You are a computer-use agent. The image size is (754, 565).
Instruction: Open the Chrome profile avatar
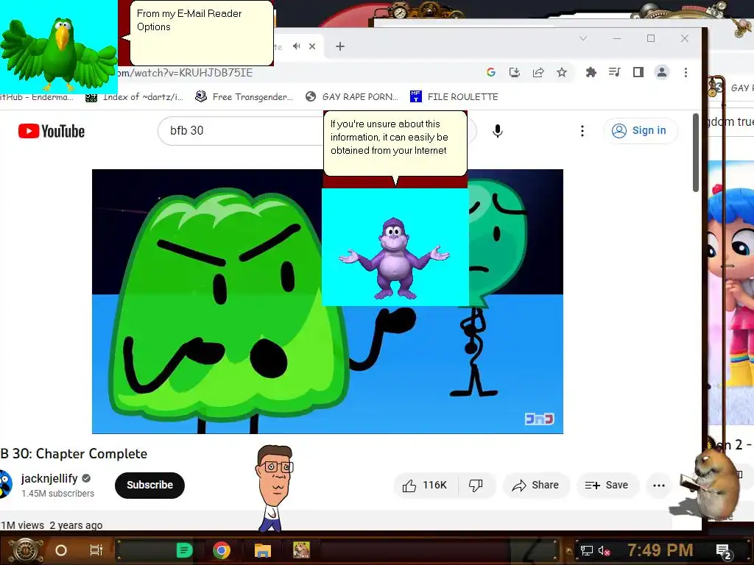click(662, 73)
